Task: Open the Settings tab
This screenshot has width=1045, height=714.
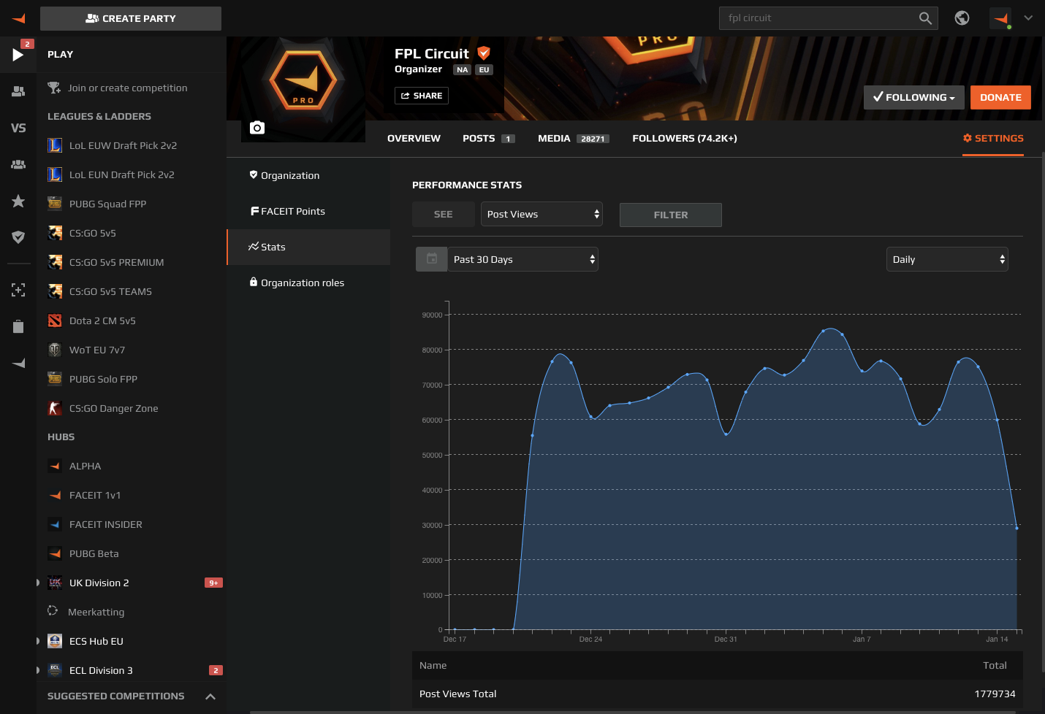Action: [993, 138]
